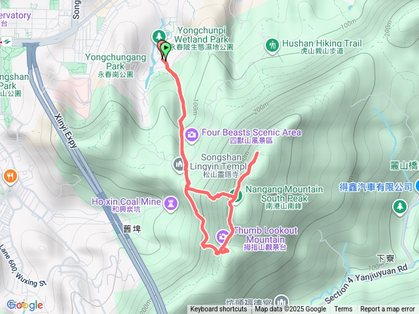Select the Four Beasts Scenic Area text label
Screen dimensions: 419x314
pos(251,136)
